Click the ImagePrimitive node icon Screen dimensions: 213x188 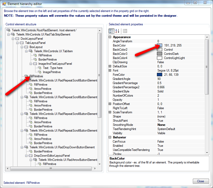40,72
